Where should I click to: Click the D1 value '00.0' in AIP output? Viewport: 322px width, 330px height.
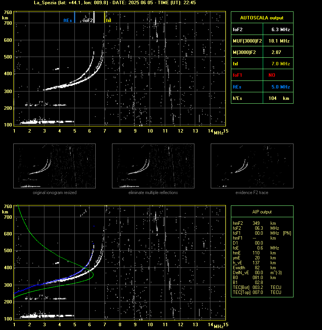point(259,243)
